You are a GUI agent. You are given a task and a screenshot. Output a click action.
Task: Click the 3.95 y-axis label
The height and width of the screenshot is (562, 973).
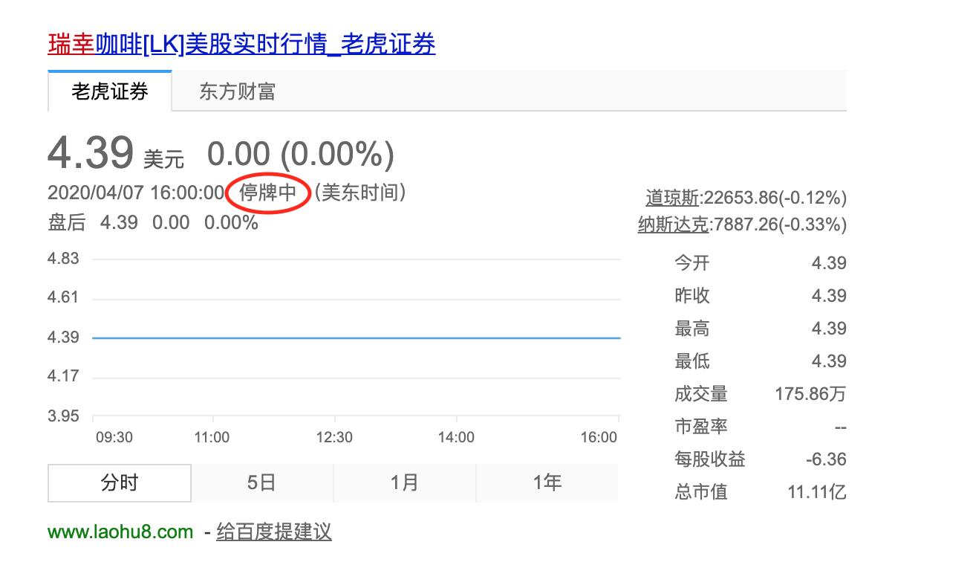coord(63,416)
